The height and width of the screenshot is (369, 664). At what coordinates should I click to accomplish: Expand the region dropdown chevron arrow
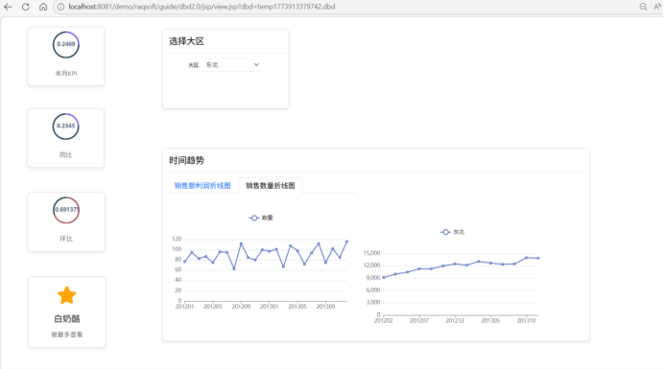coord(256,65)
